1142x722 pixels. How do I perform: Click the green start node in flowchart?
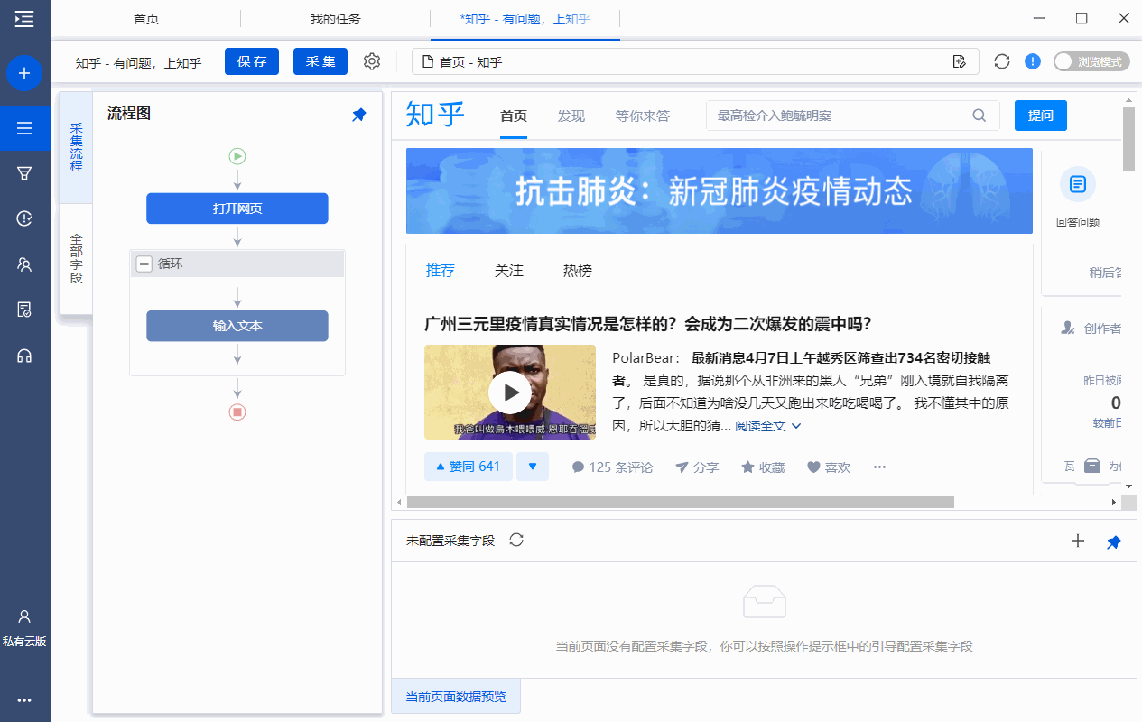tap(237, 156)
